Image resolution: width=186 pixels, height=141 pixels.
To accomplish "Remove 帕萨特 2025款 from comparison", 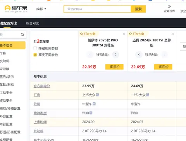I will click(x=124, y=34).
